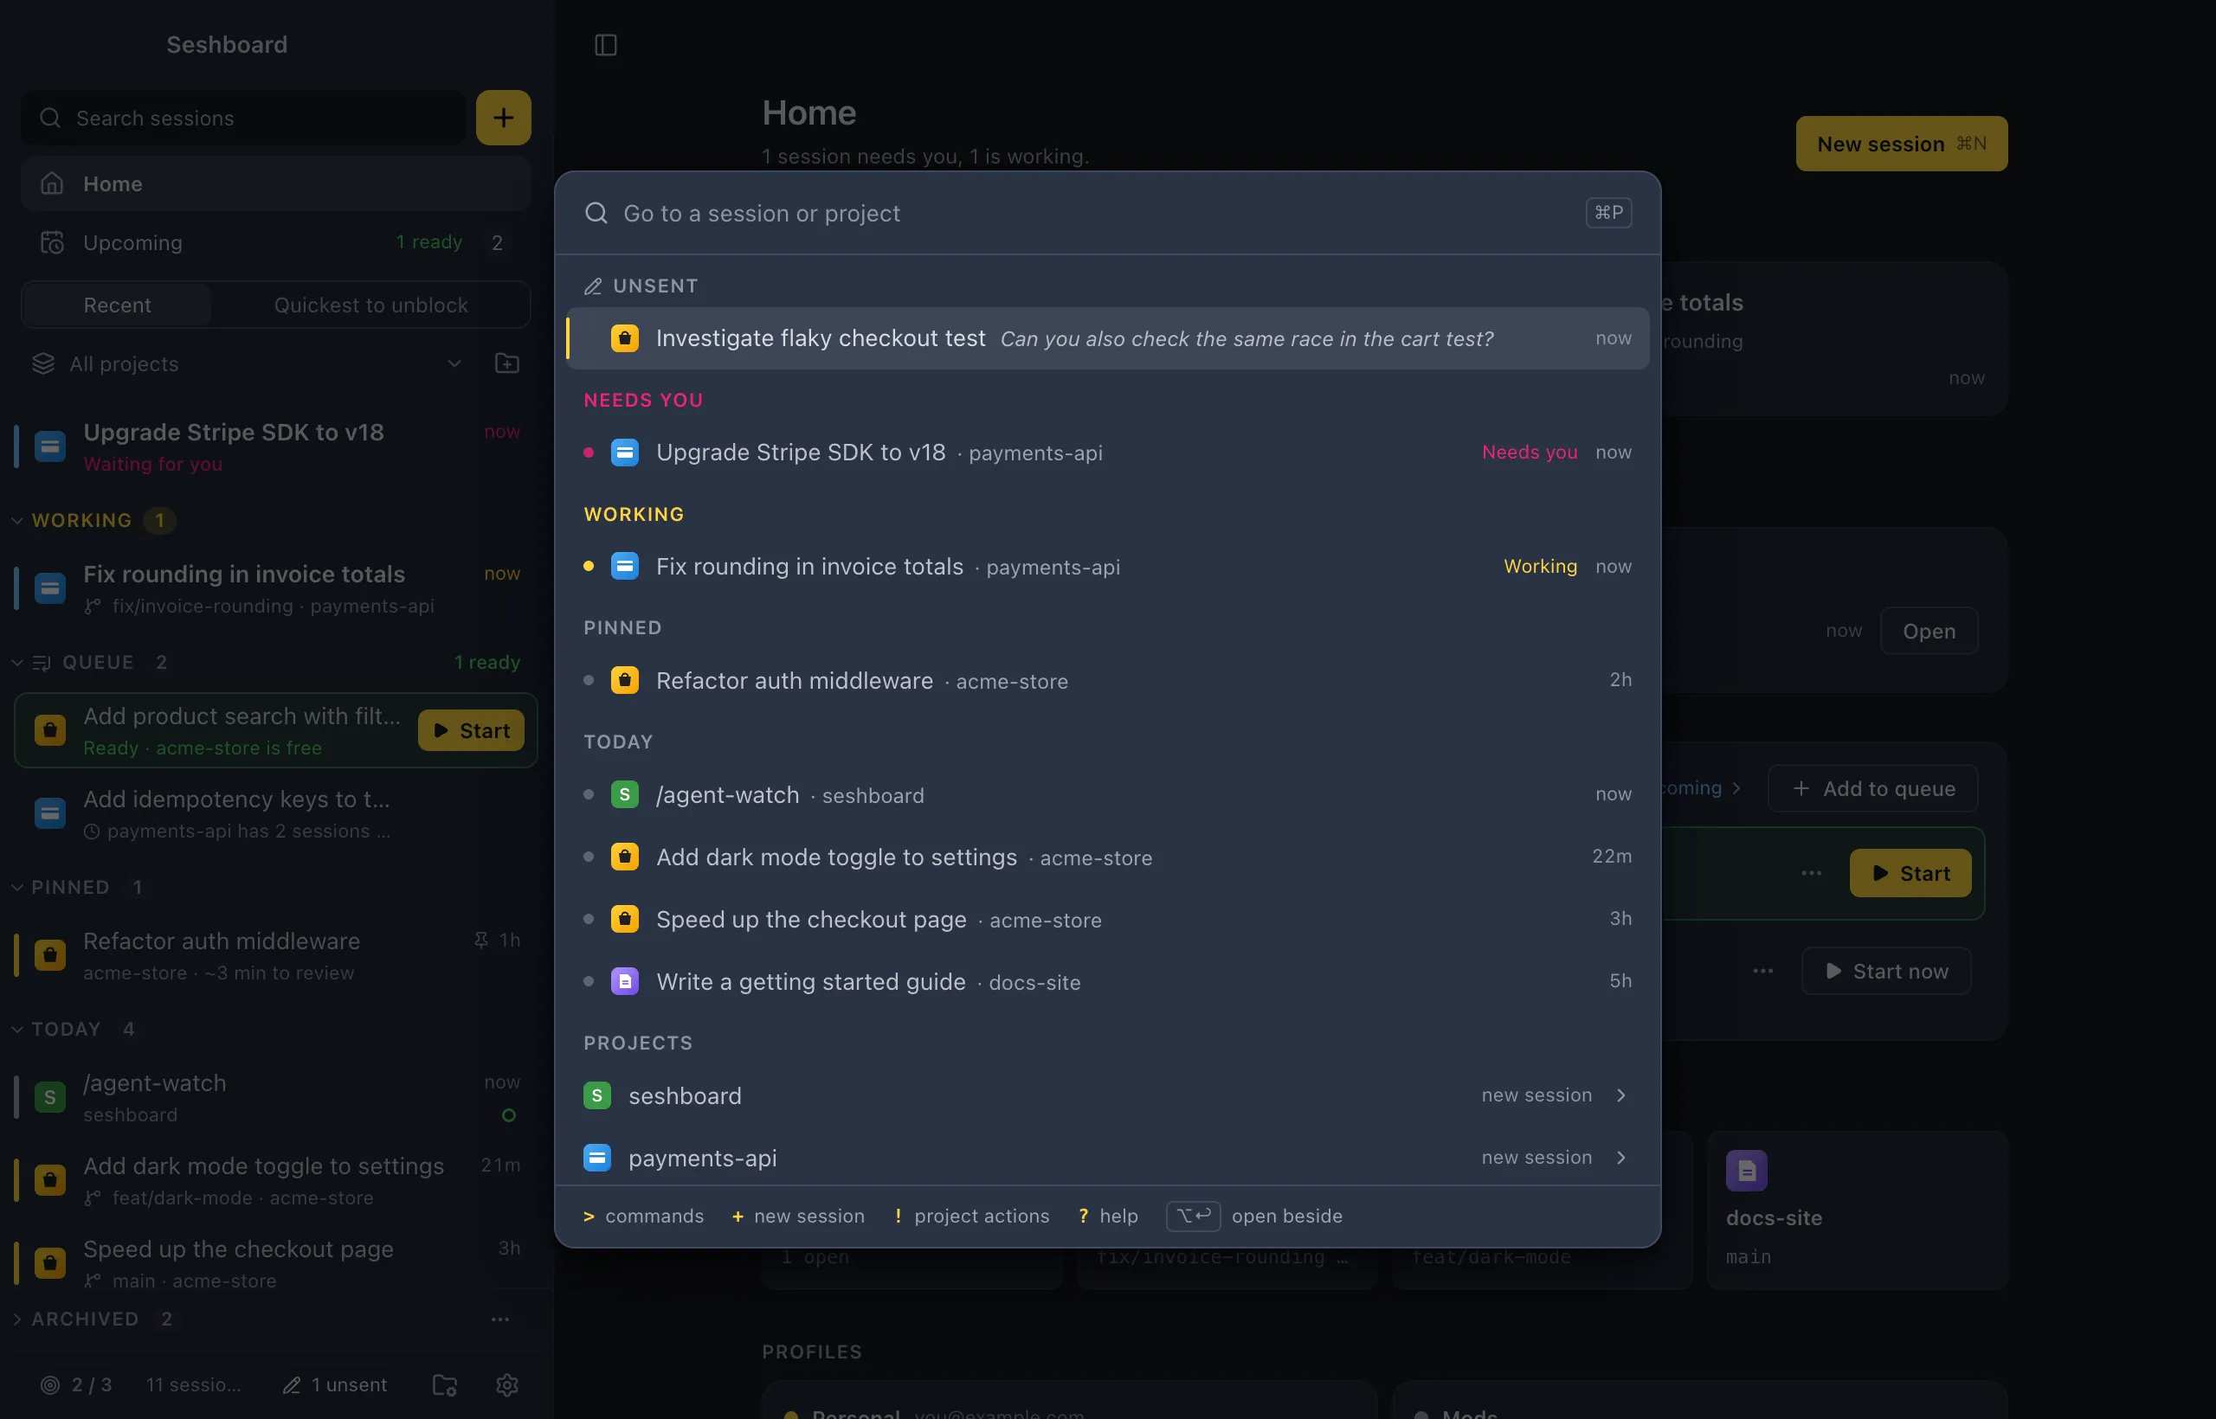Click the sessions count in sidebar footer
This screenshot has width=2216, height=1419.
[x=194, y=1384]
